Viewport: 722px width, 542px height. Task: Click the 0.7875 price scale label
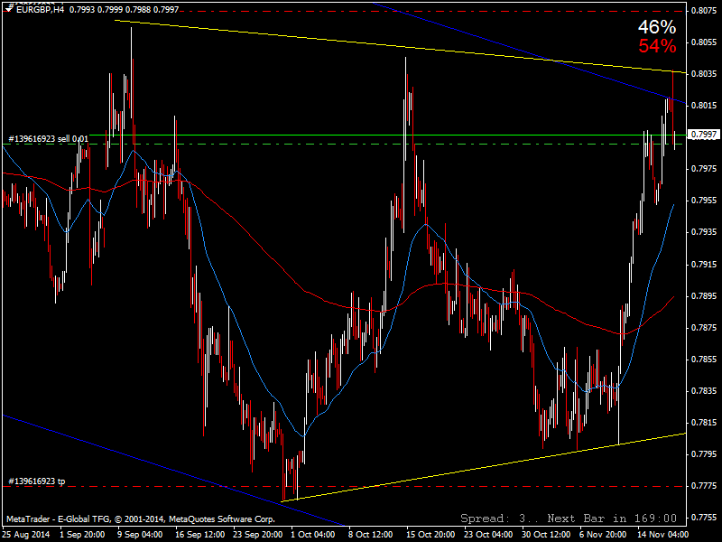click(x=704, y=328)
